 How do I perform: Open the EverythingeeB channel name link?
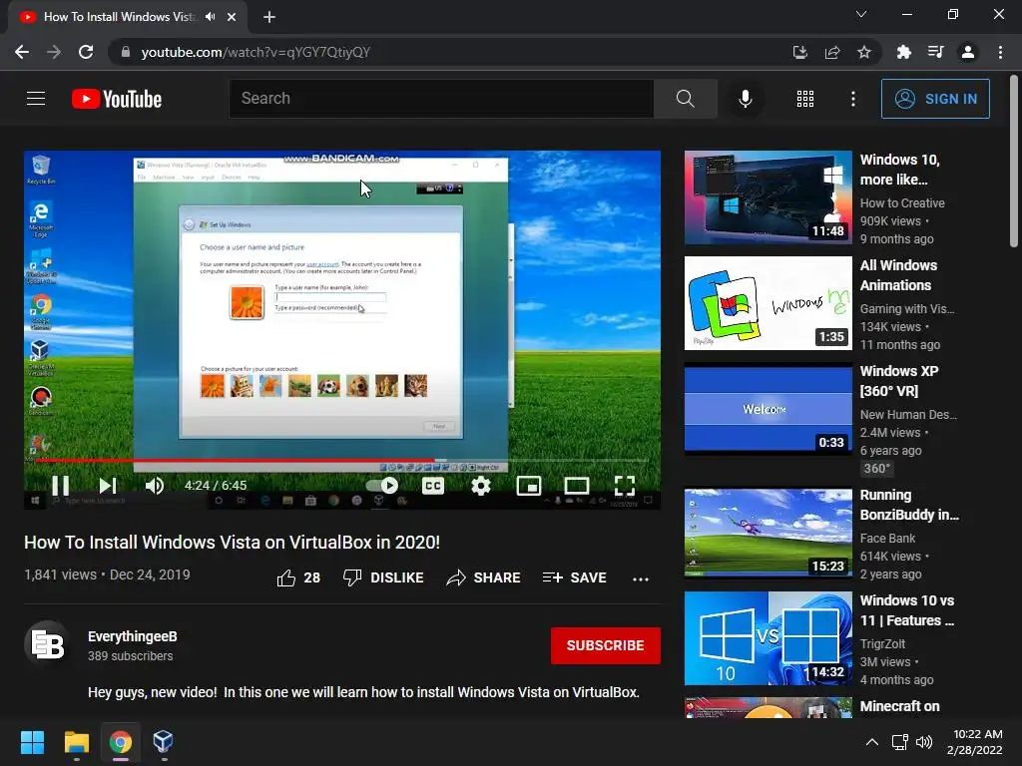point(133,636)
